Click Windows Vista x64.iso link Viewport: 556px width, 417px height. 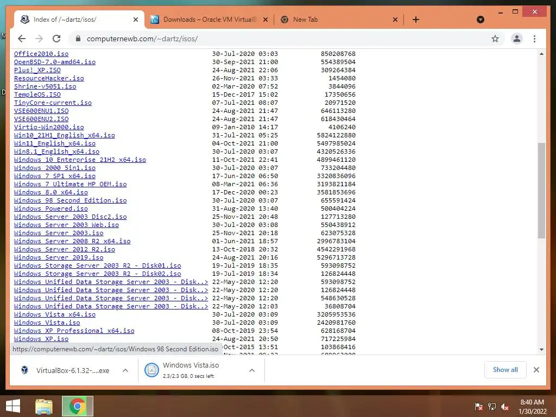pos(55,315)
